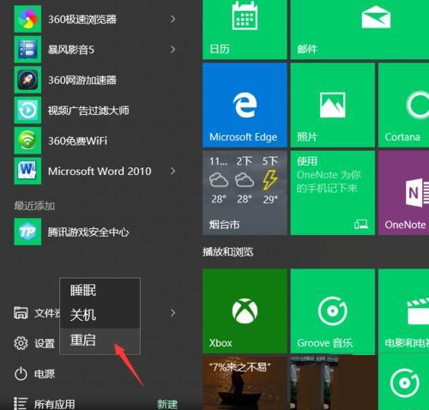
Task: Open the 烟台市 weather tile
Action: pos(245,193)
